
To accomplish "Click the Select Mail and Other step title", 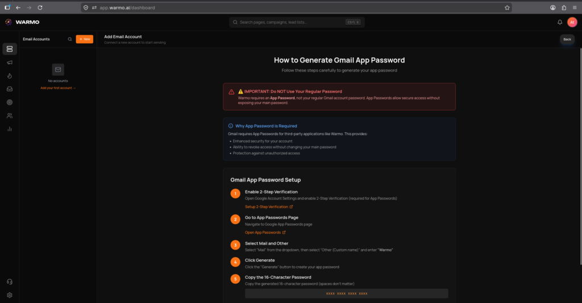I will pyautogui.click(x=267, y=243).
